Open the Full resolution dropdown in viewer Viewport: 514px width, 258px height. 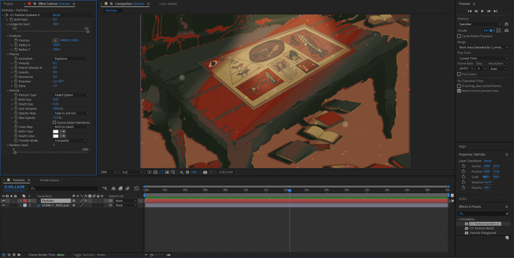pos(132,172)
